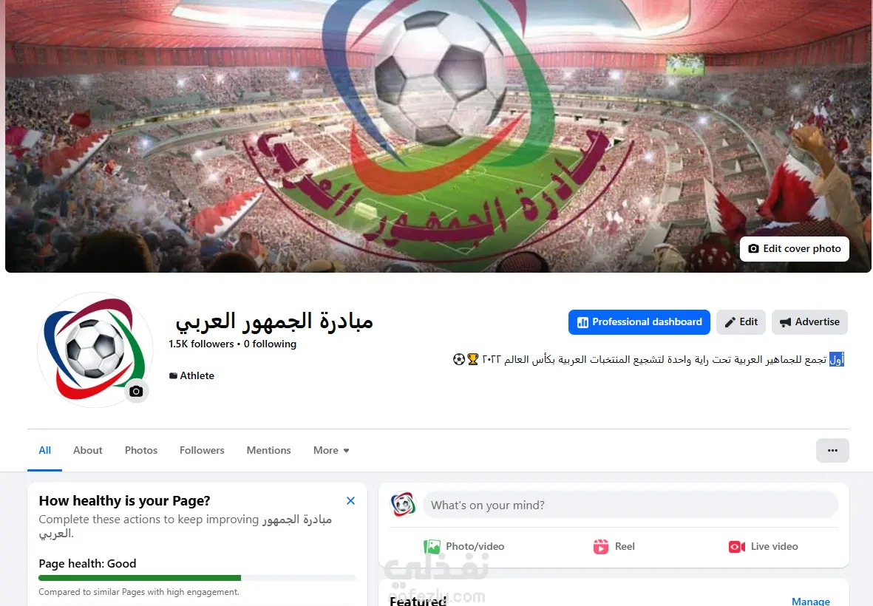The height and width of the screenshot is (606, 873).
Task: Click the What's on your mind field
Action: 631,505
